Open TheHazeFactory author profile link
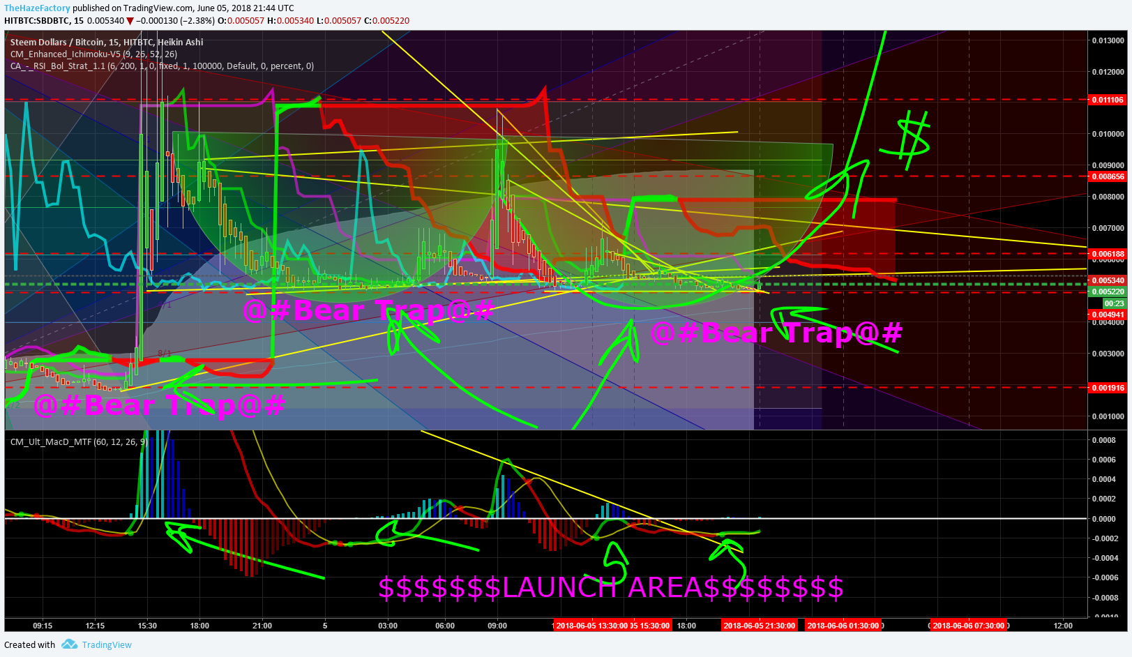Viewport: 1132px width, 657px height. (x=37, y=8)
